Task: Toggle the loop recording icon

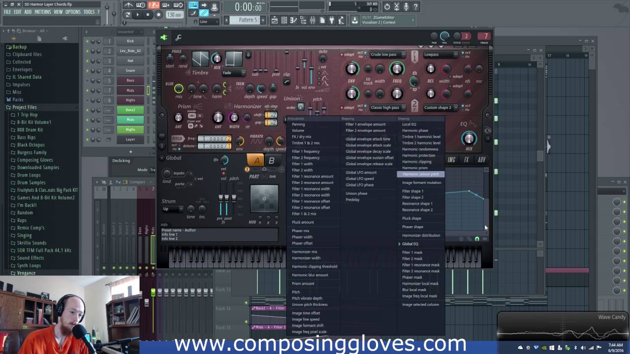Action: [178, 5]
